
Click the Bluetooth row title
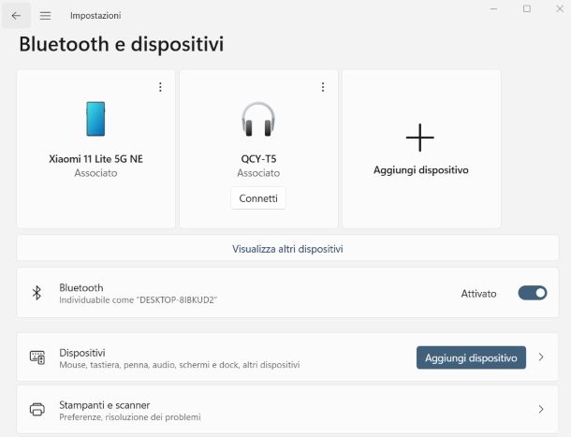point(81,287)
